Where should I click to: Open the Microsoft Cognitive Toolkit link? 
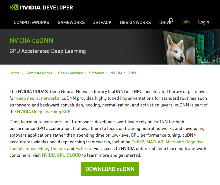click(x=106, y=145)
